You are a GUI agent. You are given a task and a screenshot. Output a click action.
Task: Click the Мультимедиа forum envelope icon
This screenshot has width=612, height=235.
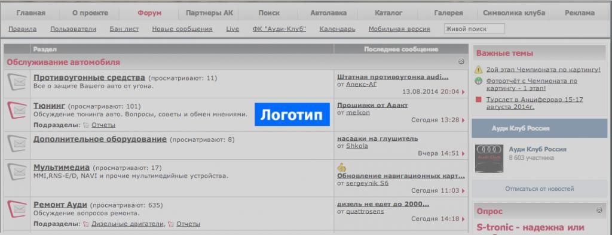click(17, 172)
